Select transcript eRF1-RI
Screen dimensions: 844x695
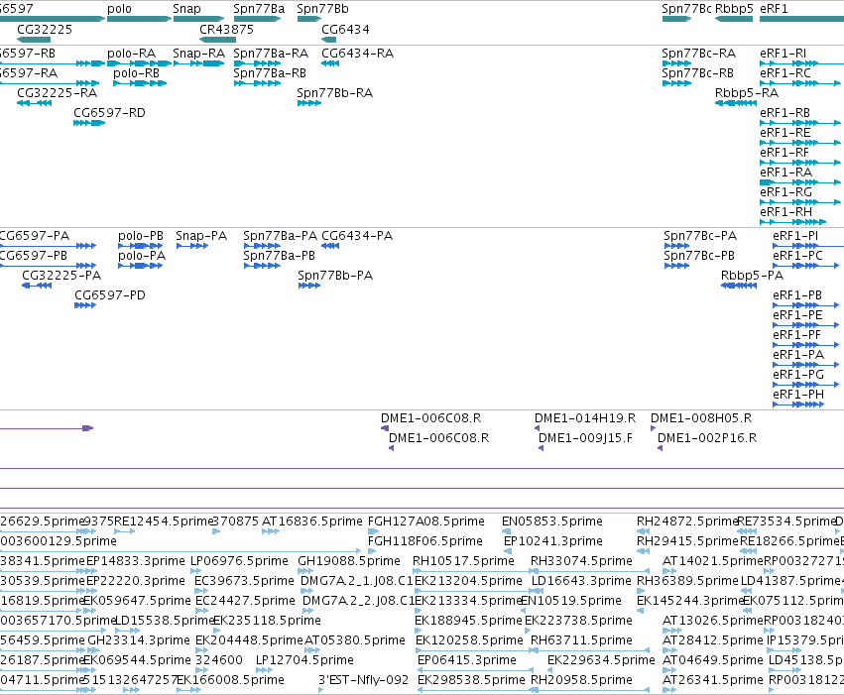784,54
